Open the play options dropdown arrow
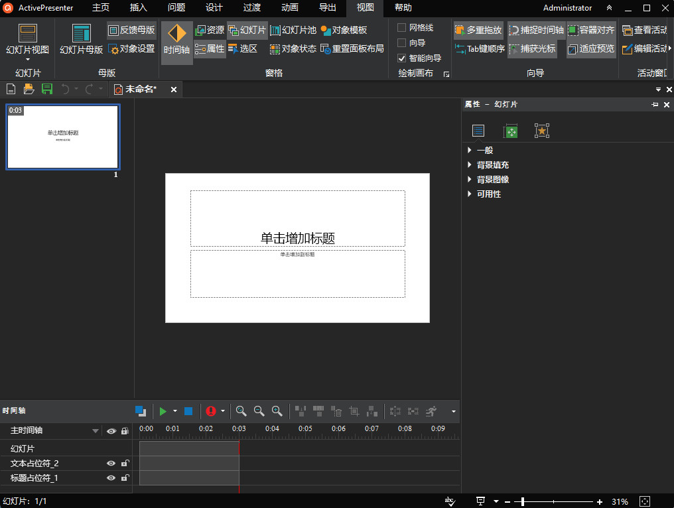The image size is (674, 508). [175, 411]
